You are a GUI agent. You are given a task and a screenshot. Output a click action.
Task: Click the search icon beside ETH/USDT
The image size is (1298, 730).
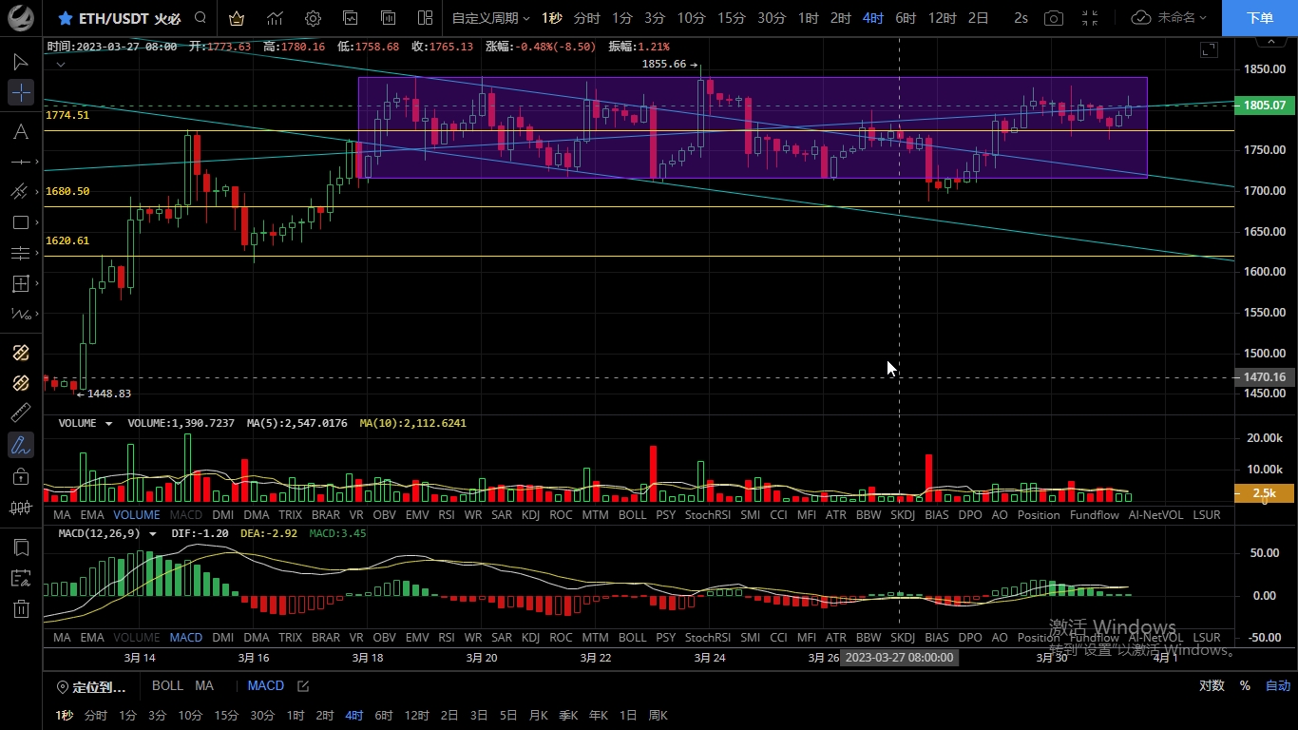(200, 18)
